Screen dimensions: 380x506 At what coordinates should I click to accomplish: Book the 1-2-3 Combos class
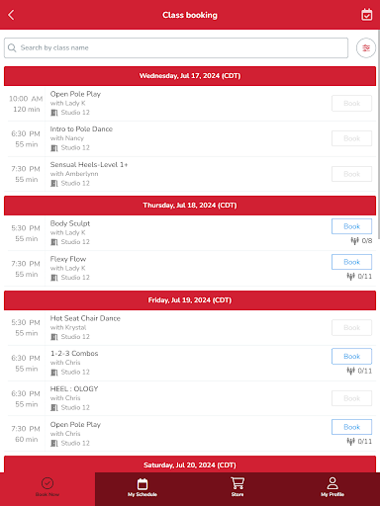tap(351, 356)
